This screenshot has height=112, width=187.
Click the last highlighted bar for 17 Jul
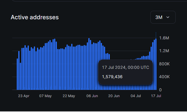156,64
